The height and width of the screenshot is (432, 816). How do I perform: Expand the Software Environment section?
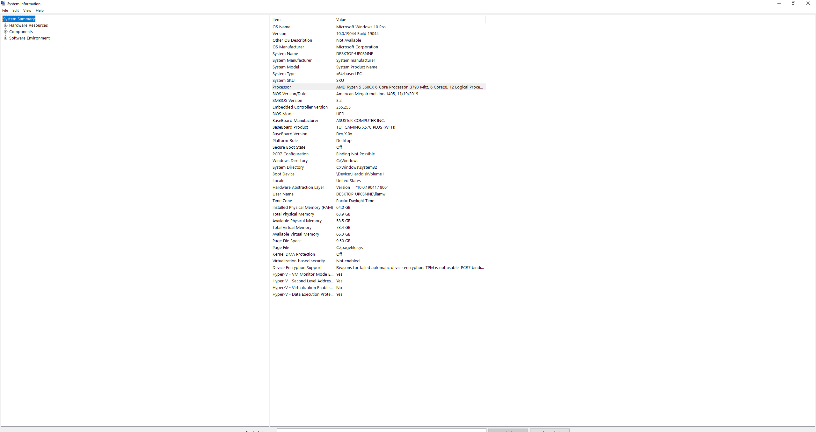pyautogui.click(x=5, y=38)
